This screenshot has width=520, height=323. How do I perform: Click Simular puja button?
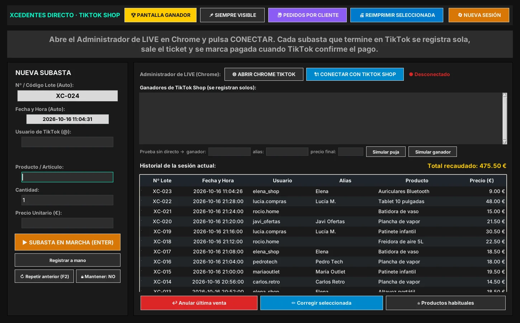click(x=386, y=152)
